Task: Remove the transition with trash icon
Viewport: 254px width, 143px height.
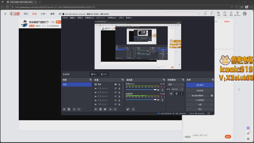Action: pyautogui.click(x=177, y=93)
